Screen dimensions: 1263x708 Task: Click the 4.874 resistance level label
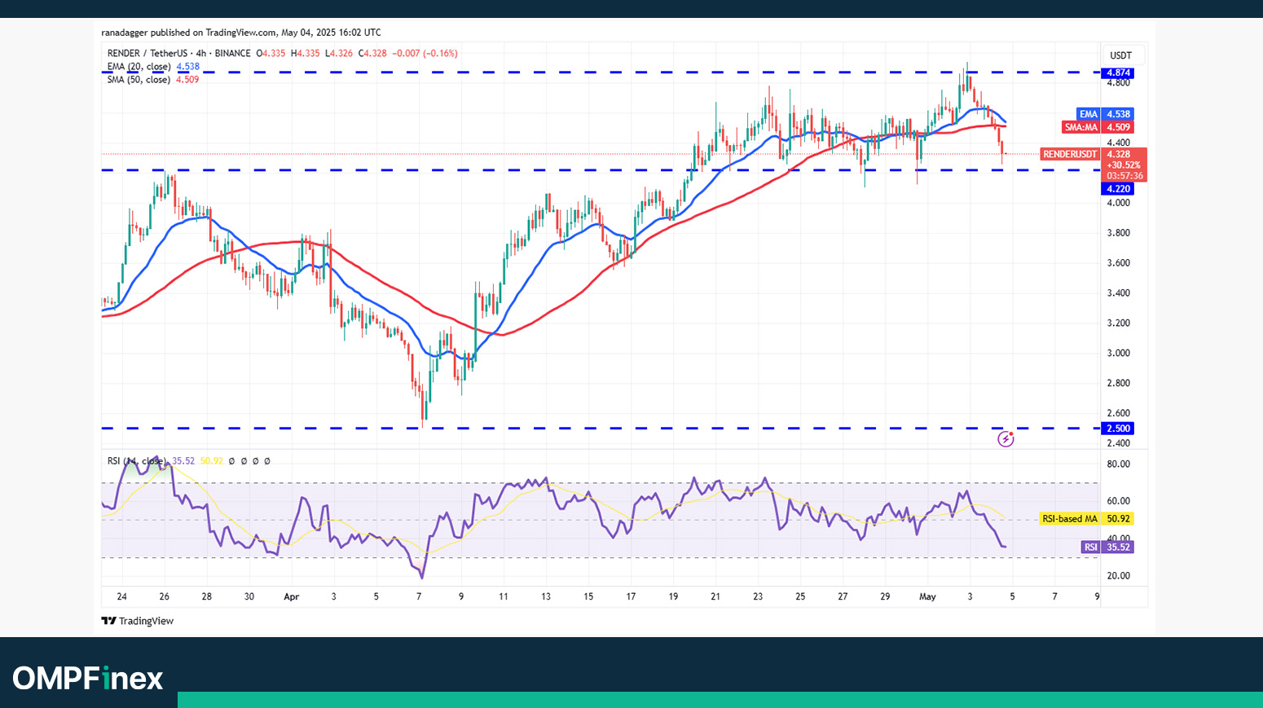(x=1118, y=73)
